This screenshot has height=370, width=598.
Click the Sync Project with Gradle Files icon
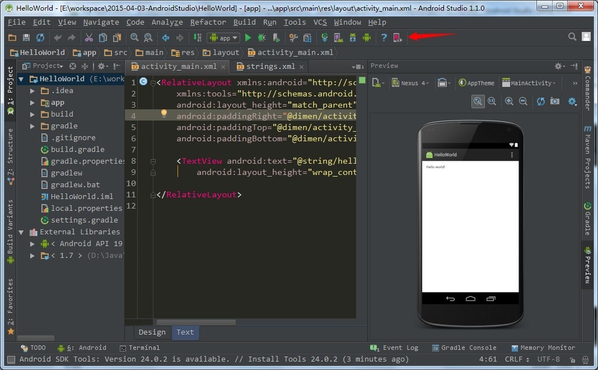coord(325,38)
